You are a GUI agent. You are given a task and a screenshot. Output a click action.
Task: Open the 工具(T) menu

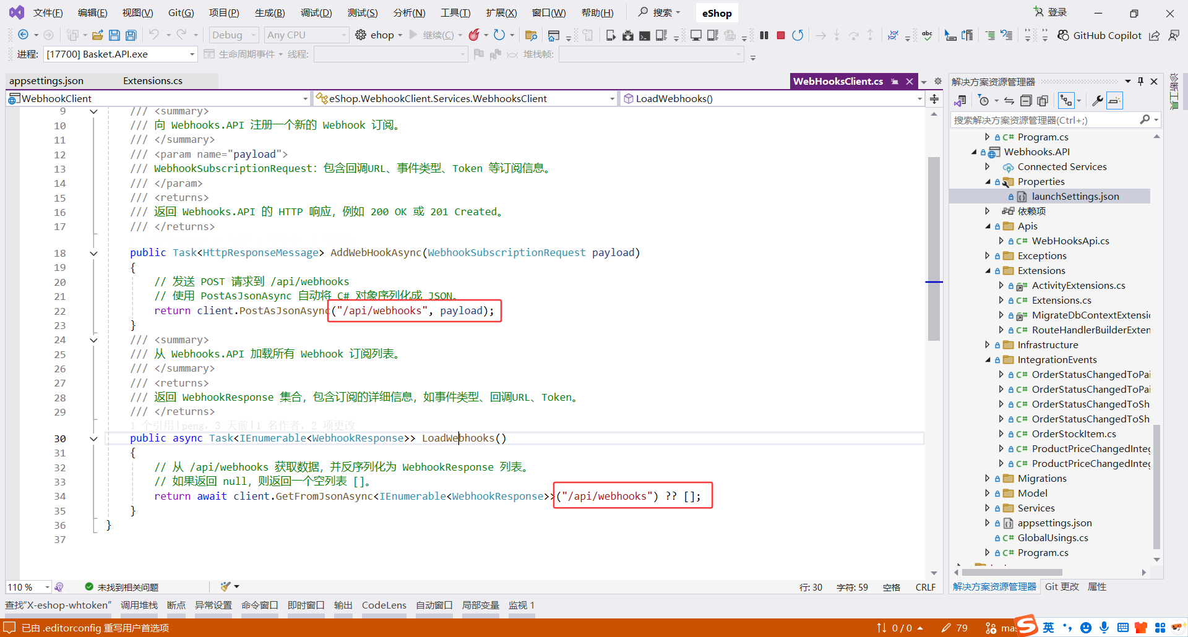tap(455, 13)
